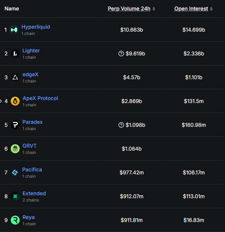Select Paradex's $1.098b volume value
Image resolution: width=225 pixels, height=232 pixels.
click(135, 125)
